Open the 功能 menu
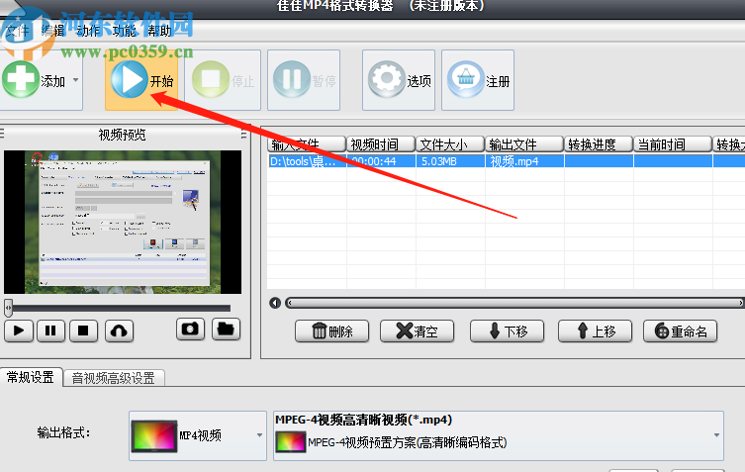 (x=124, y=31)
